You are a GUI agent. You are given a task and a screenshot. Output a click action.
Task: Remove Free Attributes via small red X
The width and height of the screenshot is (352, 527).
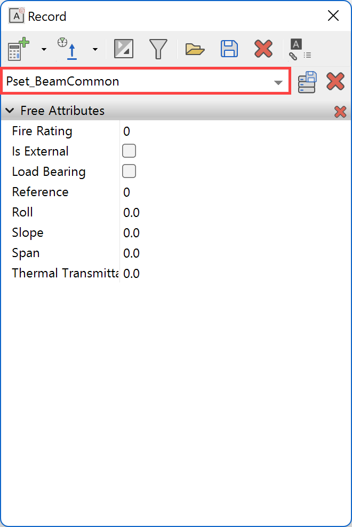tap(340, 111)
